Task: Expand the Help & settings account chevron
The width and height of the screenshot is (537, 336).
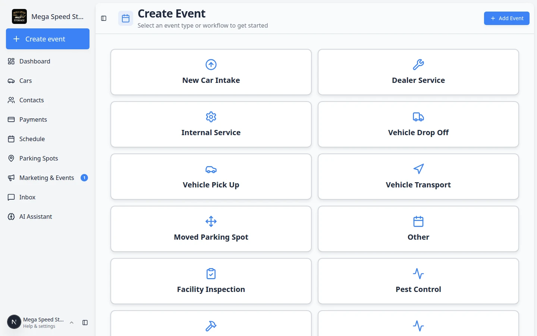Action: [72, 323]
